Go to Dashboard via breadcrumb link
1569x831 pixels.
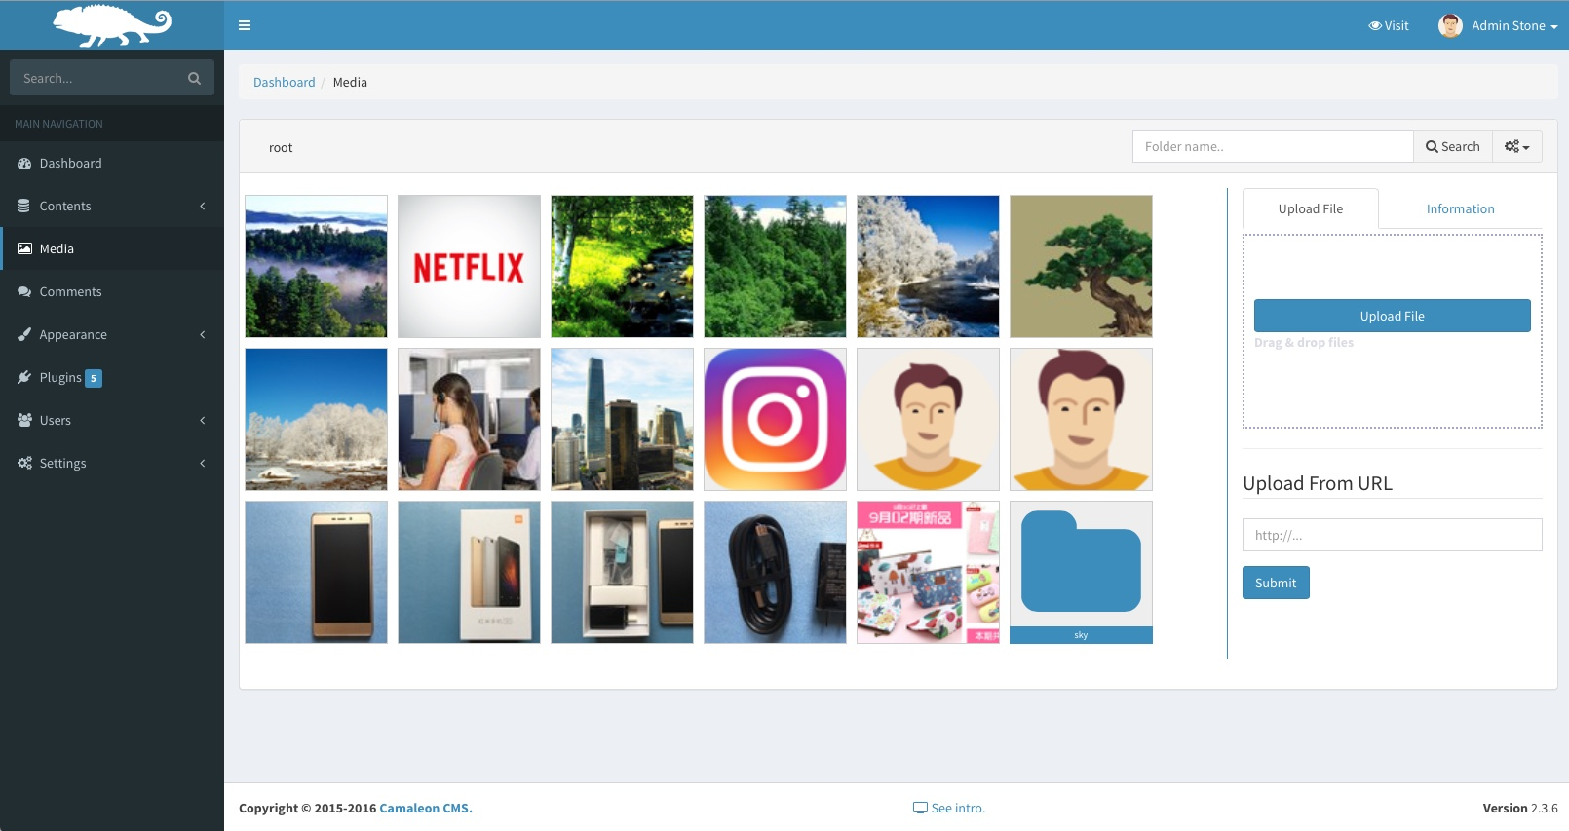(284, 82)
